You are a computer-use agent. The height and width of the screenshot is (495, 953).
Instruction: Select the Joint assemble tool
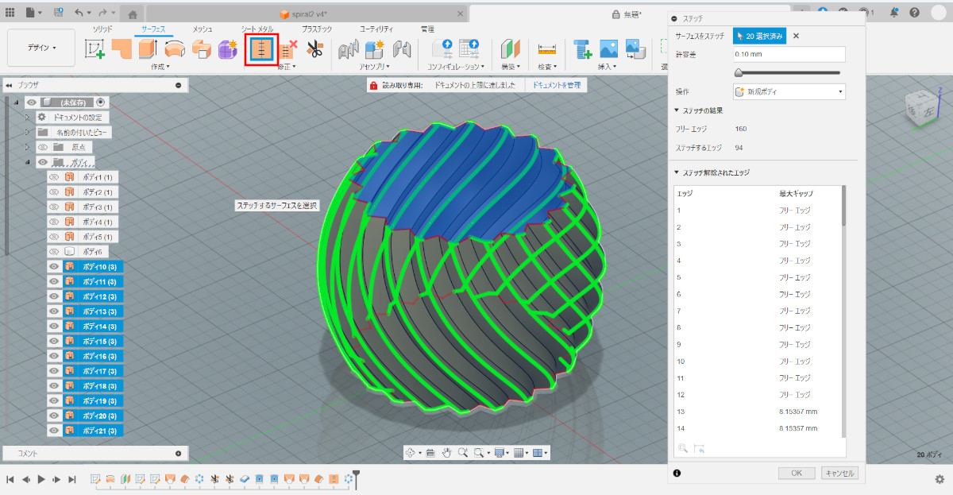[348, 49]
